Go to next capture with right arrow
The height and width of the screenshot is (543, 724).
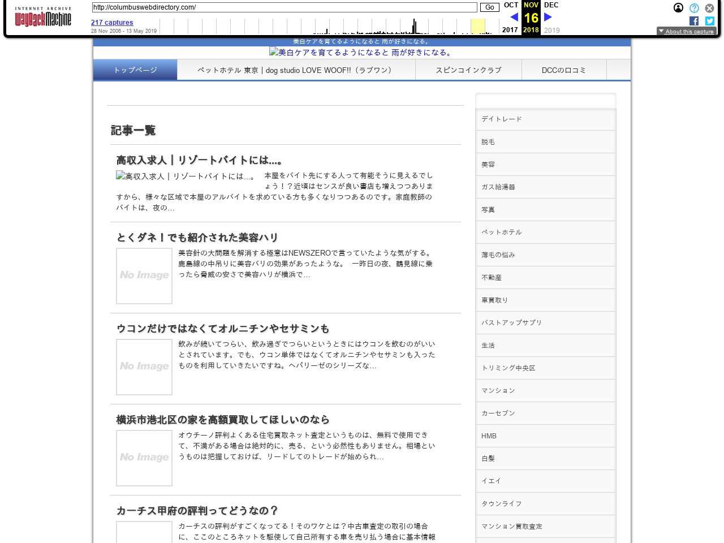548,17
